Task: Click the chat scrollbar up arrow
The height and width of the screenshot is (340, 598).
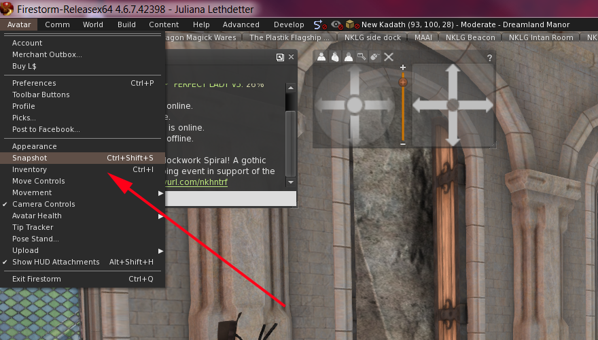Action: [291, 88]
